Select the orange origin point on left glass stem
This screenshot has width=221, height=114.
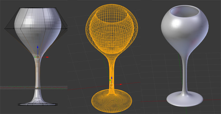[x=38, y=88]
